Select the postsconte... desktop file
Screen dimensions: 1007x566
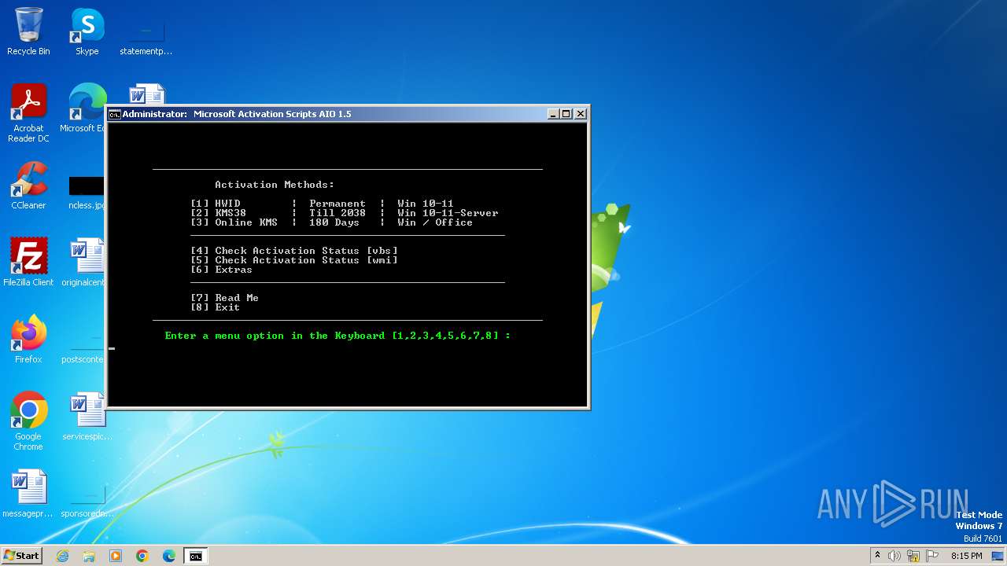[83, 350]
